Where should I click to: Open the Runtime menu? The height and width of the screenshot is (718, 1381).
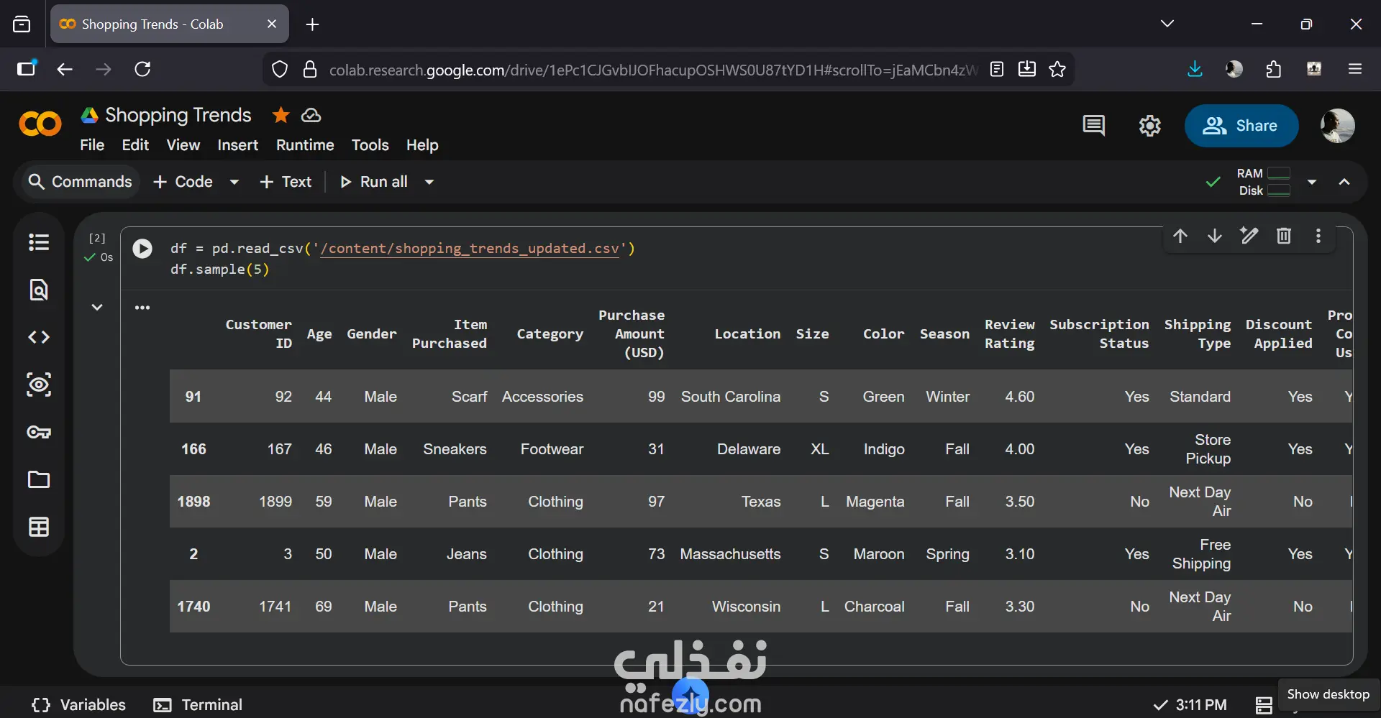pos(305,145)
